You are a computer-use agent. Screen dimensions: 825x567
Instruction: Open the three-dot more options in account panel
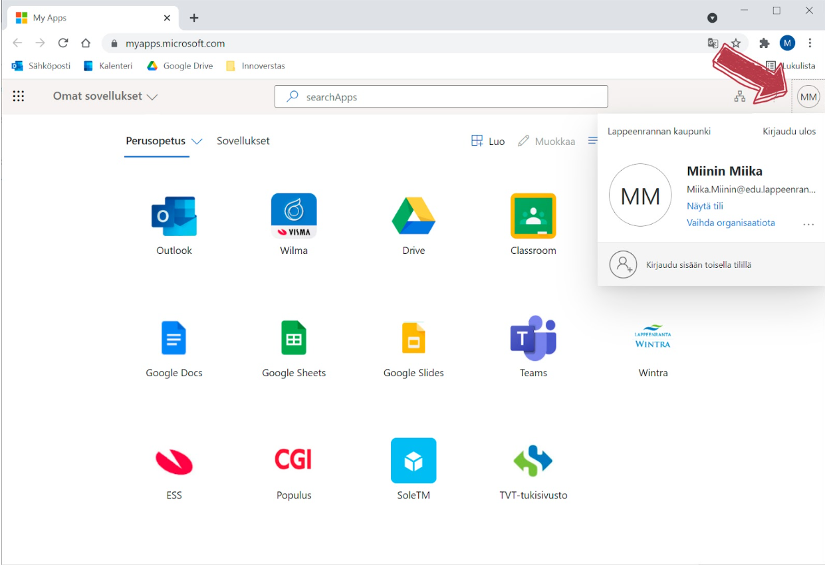(808, 225)
